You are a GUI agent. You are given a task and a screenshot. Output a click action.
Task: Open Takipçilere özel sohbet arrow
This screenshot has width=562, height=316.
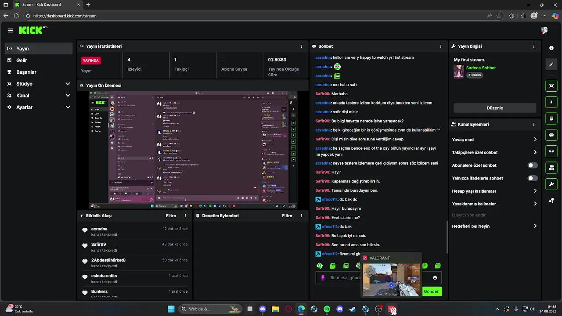click(535, 152)
